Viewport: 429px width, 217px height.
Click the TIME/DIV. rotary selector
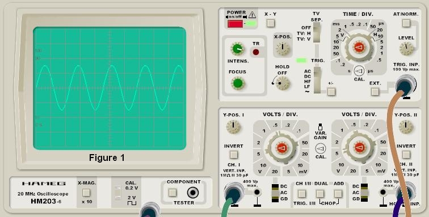tap(359, 47)
